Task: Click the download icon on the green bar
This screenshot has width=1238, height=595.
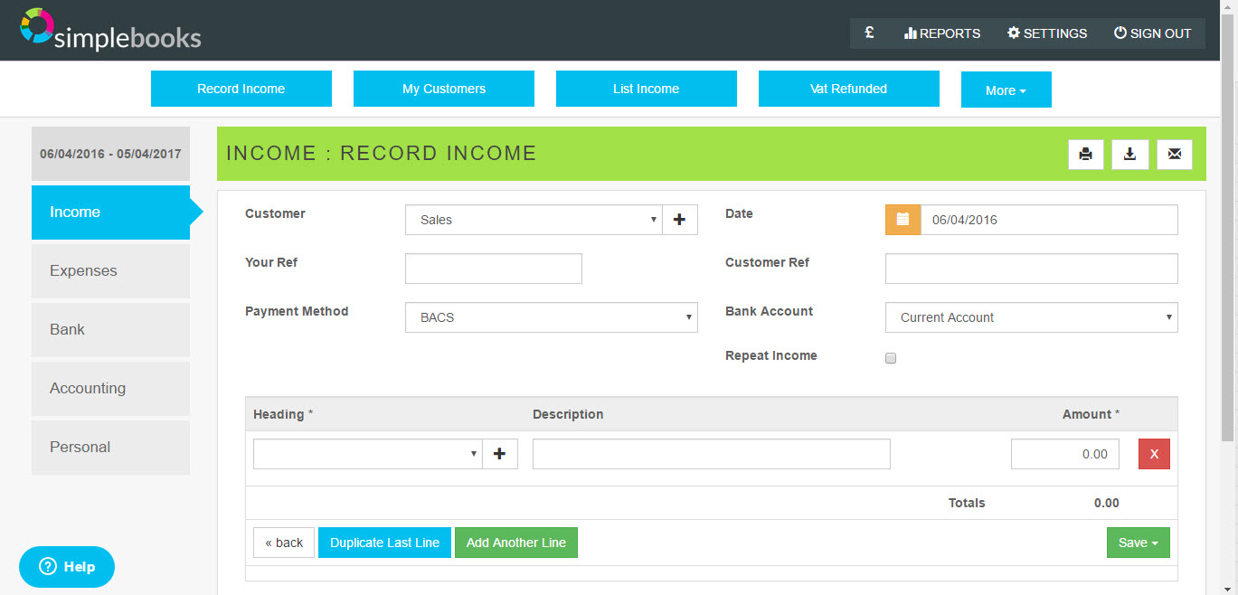Action: point(1129,154)
